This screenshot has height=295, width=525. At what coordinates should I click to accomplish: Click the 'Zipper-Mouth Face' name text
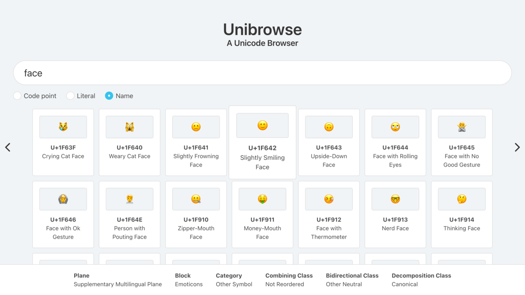coord(196,233)
